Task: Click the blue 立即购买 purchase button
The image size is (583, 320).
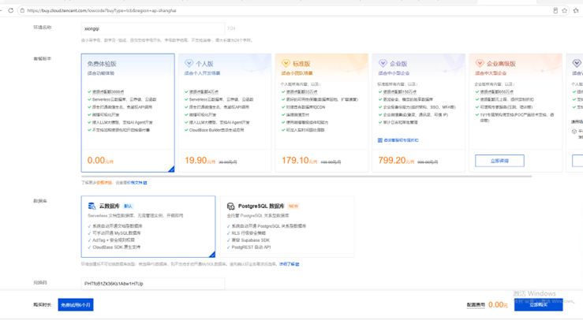Action: (x=538, y=305)
